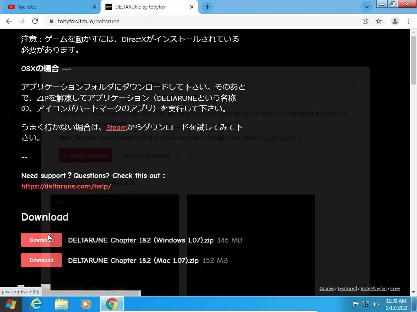Open the deltarune.com/help link
The image size is (417, 312).
click(66, 186)
